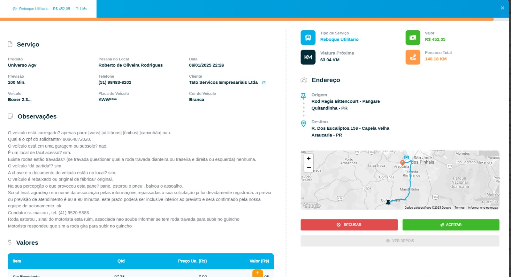This screenshot has width=511, height=277.
Task: Click the orange plus button in Valores table
Action: click(x=258, y=273)
